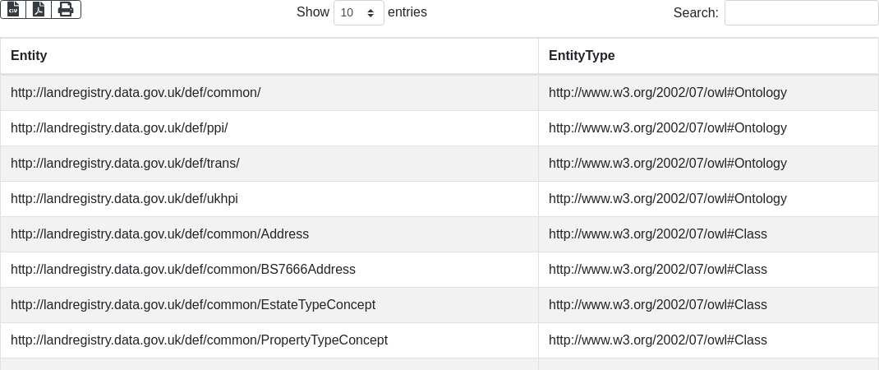Select the def/common/ entity cell

pos(136,93)
